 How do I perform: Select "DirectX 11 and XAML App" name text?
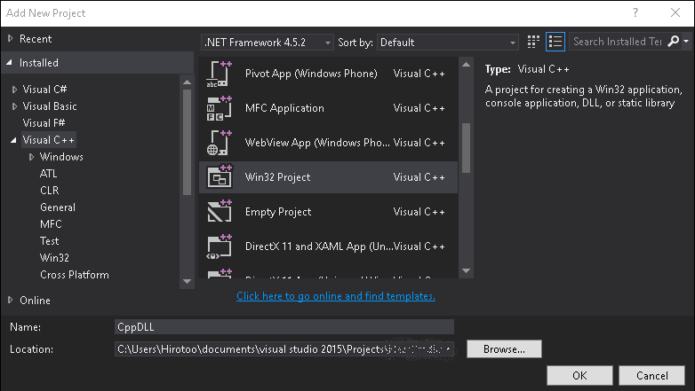pyautogui.click(x=318, y=246)
